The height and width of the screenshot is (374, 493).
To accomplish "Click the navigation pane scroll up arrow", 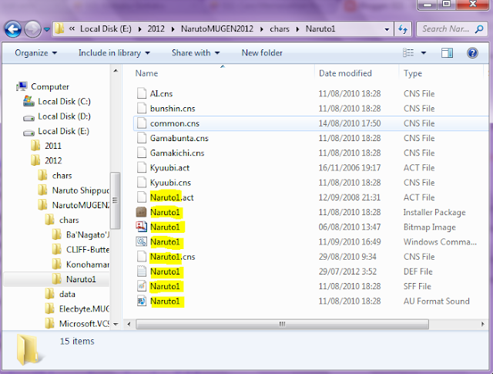I will pos(116,70).
